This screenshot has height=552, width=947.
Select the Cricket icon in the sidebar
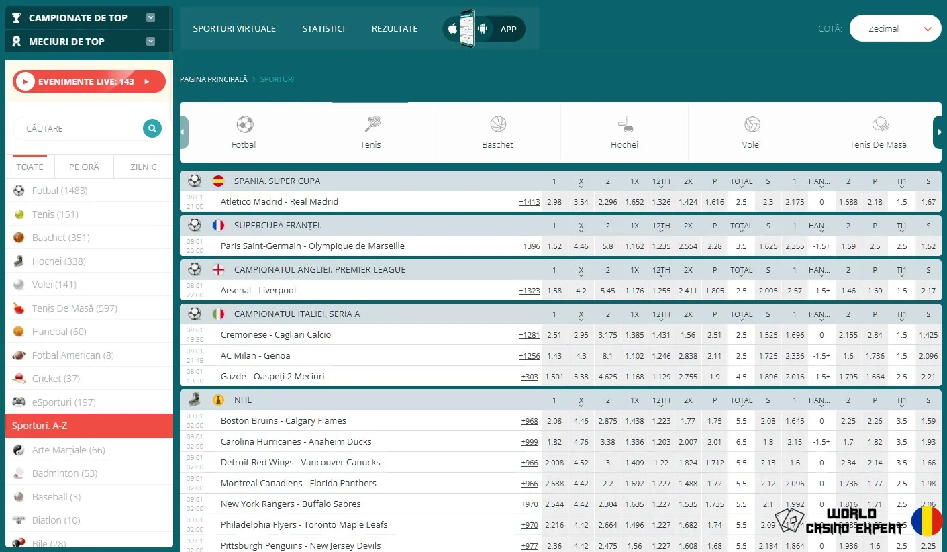point(17,378)
